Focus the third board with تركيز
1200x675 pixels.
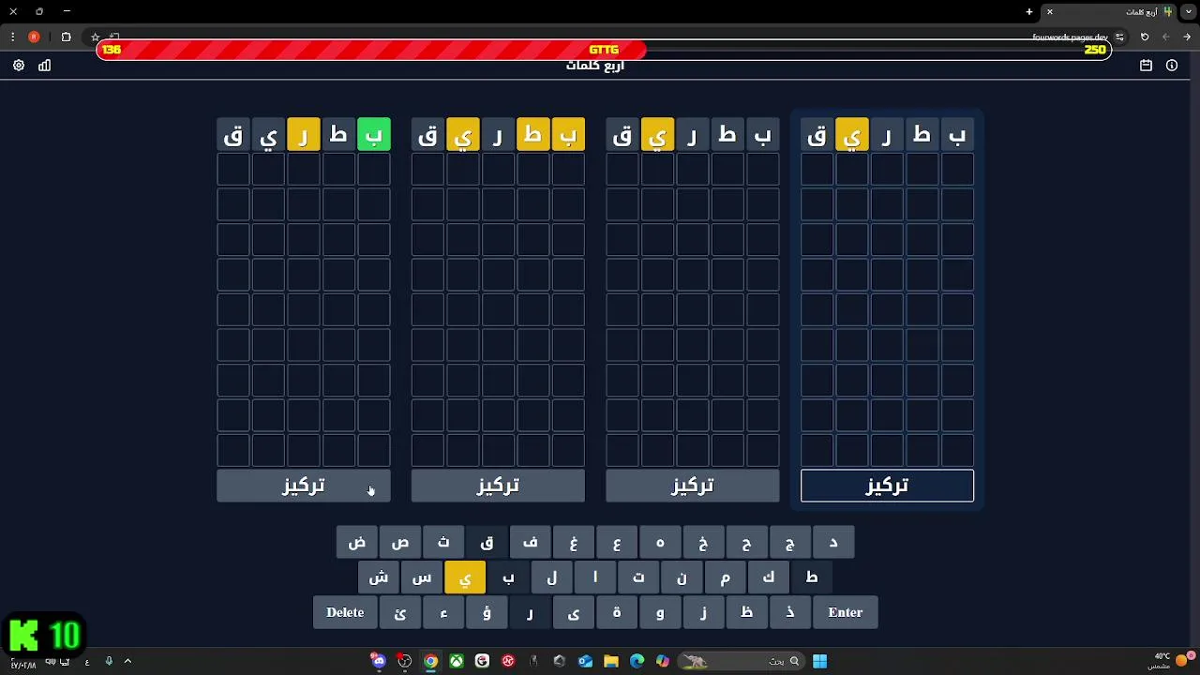click(693, 486)
